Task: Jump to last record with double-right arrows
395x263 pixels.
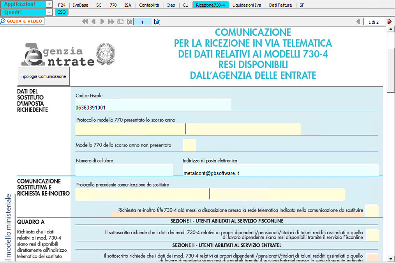Action: point(111,22)
